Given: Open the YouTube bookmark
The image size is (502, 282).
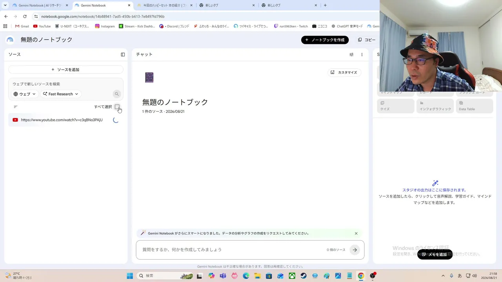Looking at the screenshot, I should click(x=42, y=26).
